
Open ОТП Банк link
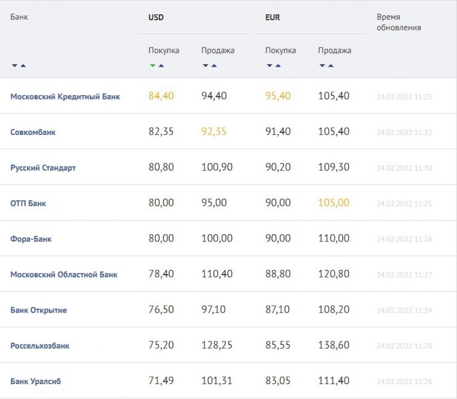[x=29, y=203]
